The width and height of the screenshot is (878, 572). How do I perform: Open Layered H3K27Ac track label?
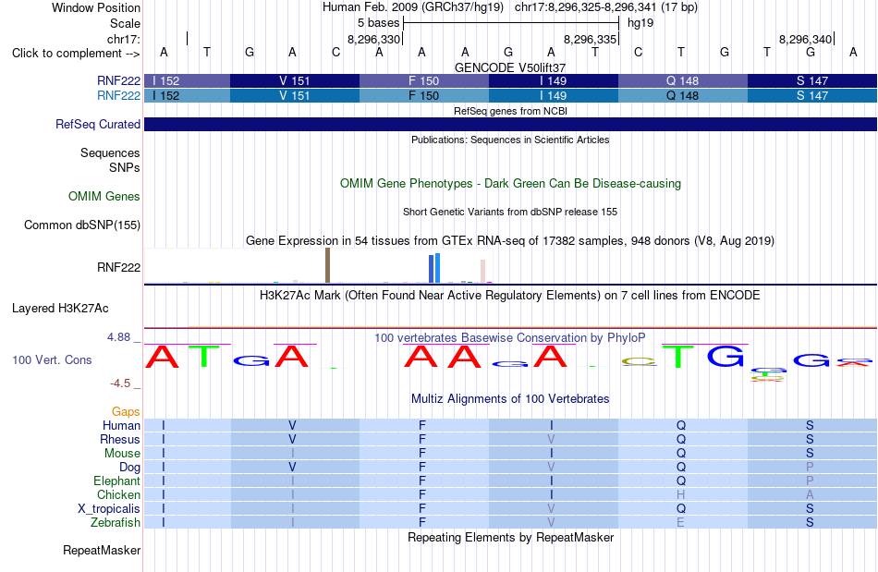tap(60, 309)
